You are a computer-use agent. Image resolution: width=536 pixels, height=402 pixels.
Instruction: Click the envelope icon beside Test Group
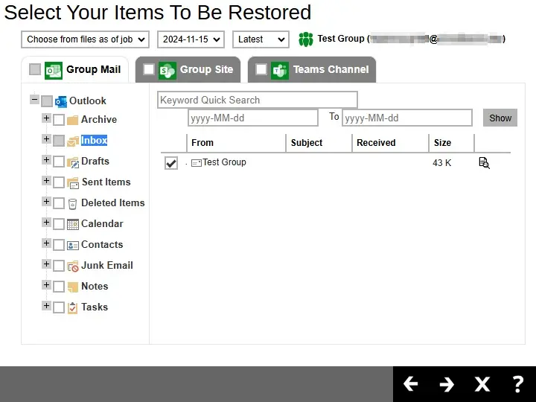[x=197, y=163]
